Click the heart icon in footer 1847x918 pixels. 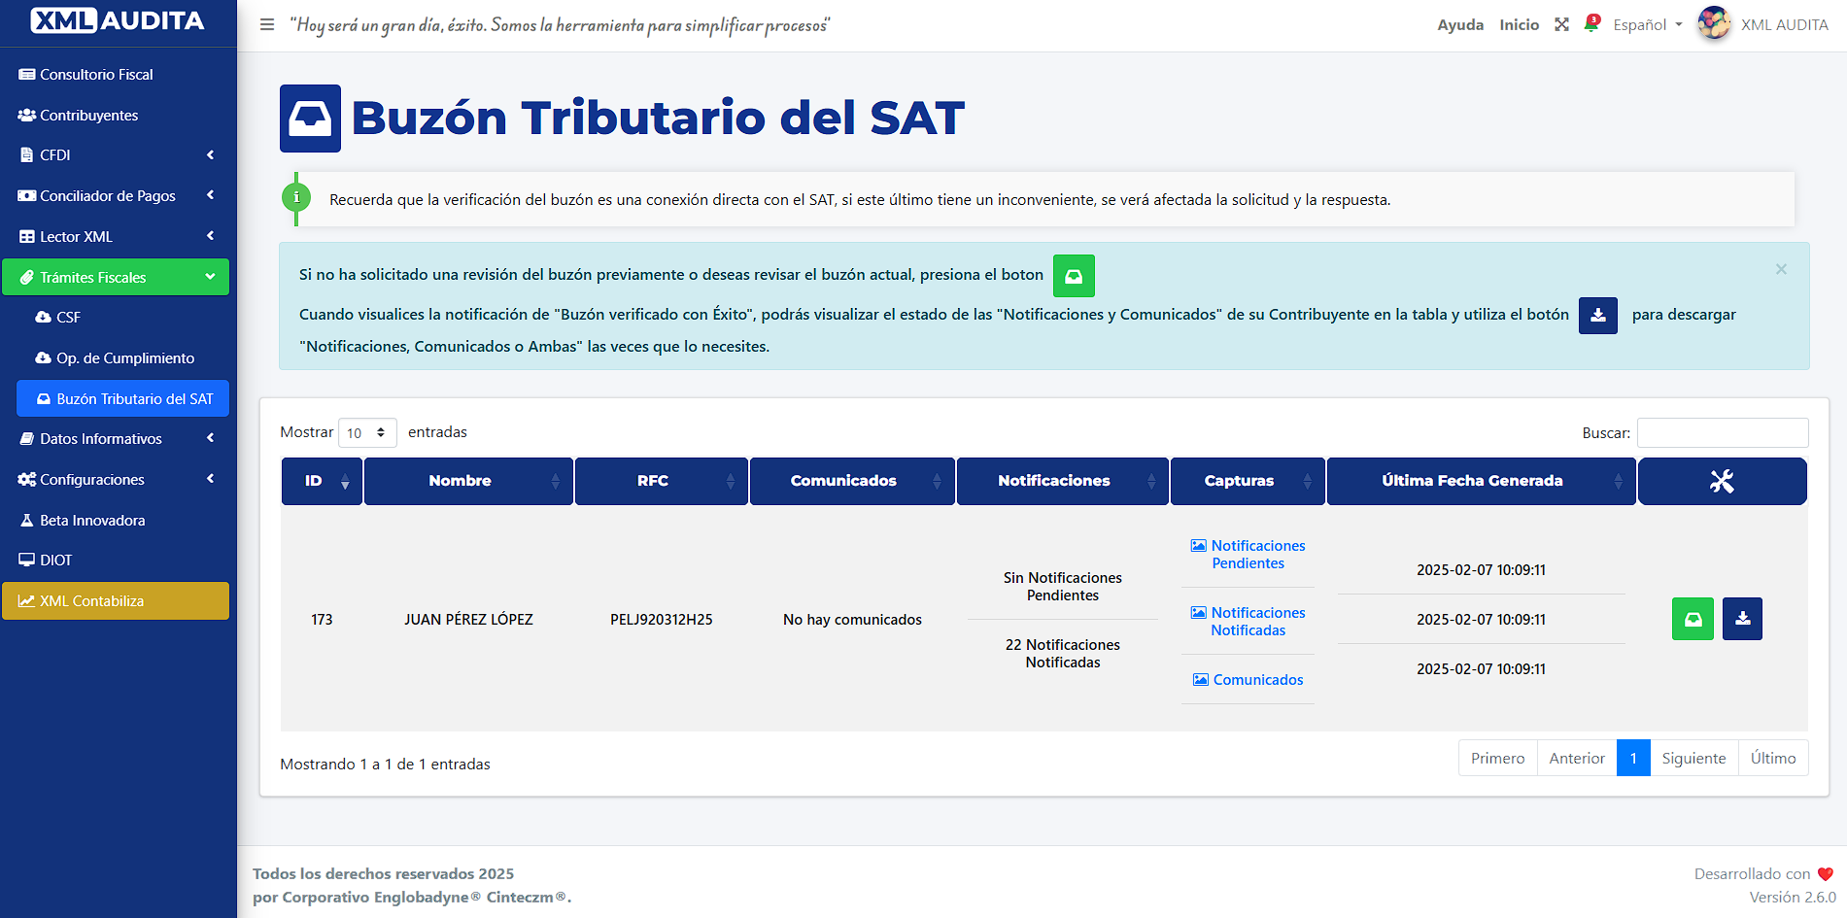click(x=1826, y=874)
